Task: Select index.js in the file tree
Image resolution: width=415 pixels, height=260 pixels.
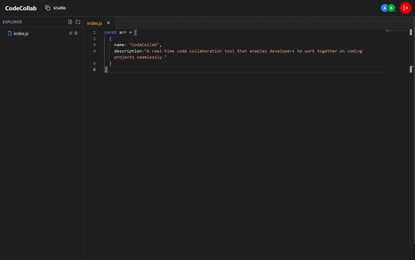Action: (x=22, y=33)
